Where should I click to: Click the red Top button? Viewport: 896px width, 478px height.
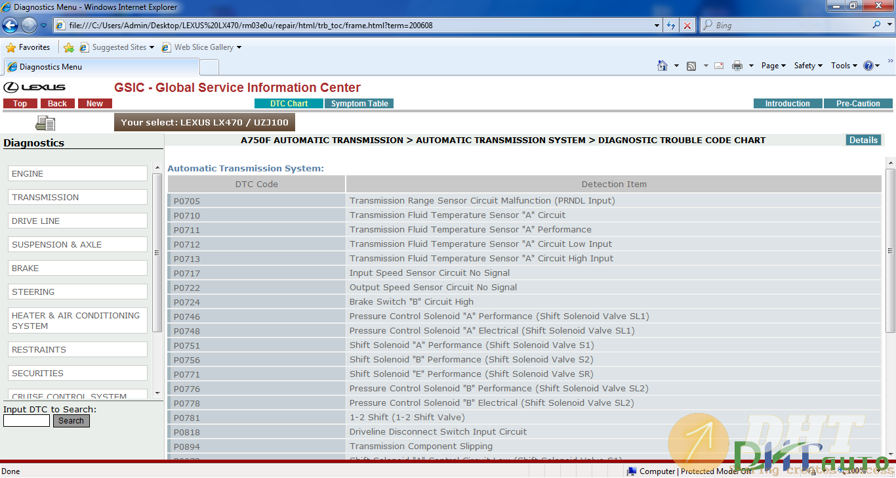click(20, 104)
